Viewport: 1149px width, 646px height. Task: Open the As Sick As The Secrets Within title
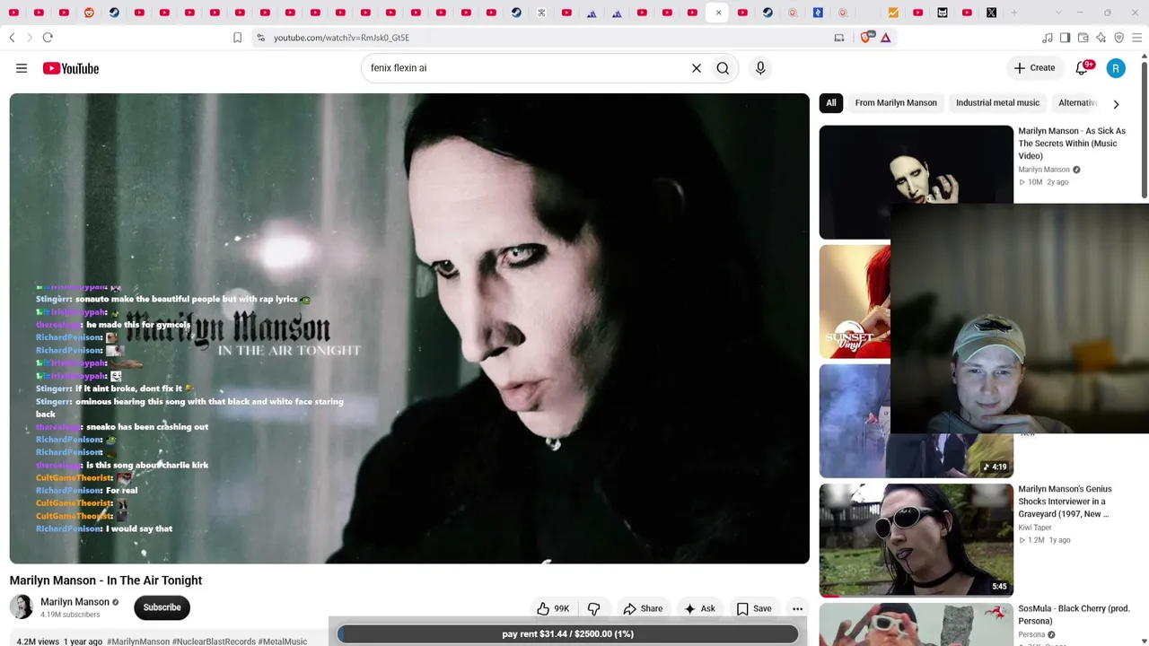1072,144
